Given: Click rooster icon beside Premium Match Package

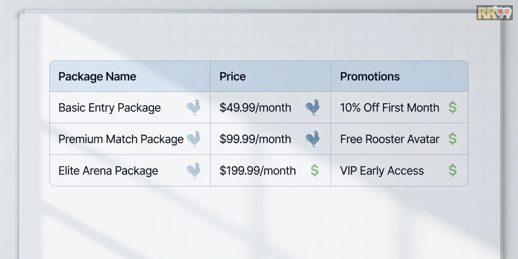Looking at the screenshot, I should (193, 139).
